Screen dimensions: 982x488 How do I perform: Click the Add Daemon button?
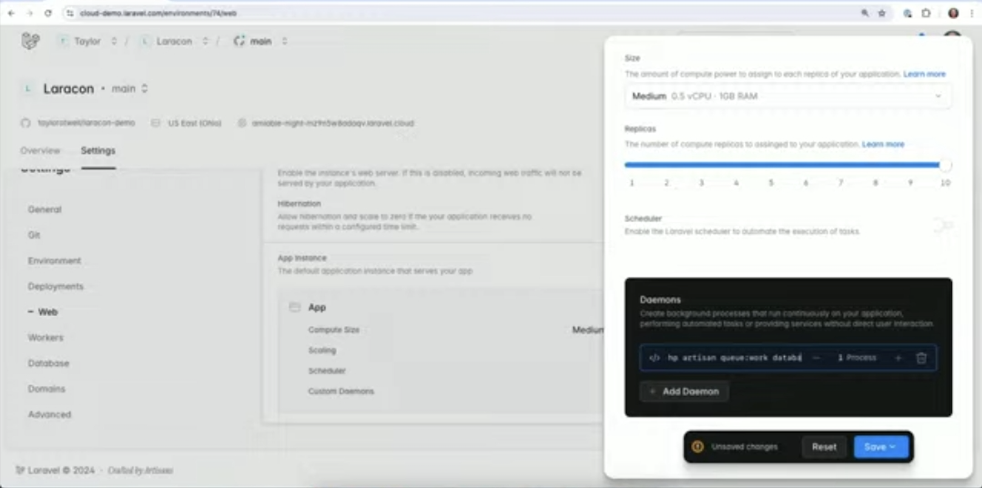(x=684, y=391)
